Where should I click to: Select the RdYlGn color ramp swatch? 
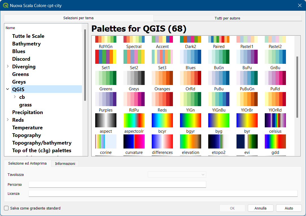pos(106,39)
